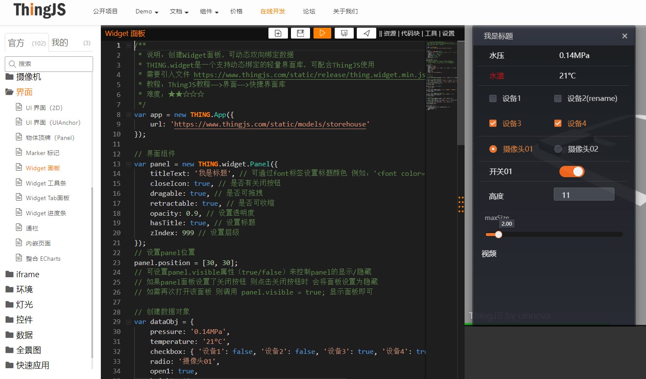
Task: Go to 在线开发 in the top navigation
Action: [273, 11]
